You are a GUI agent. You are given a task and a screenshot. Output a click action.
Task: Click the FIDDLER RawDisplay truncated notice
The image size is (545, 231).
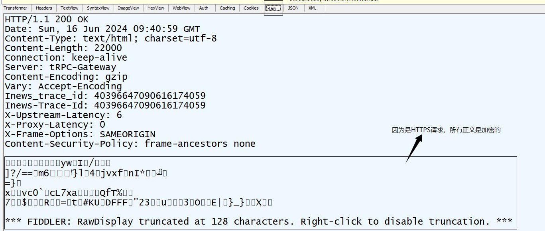[x=259, y=221]
